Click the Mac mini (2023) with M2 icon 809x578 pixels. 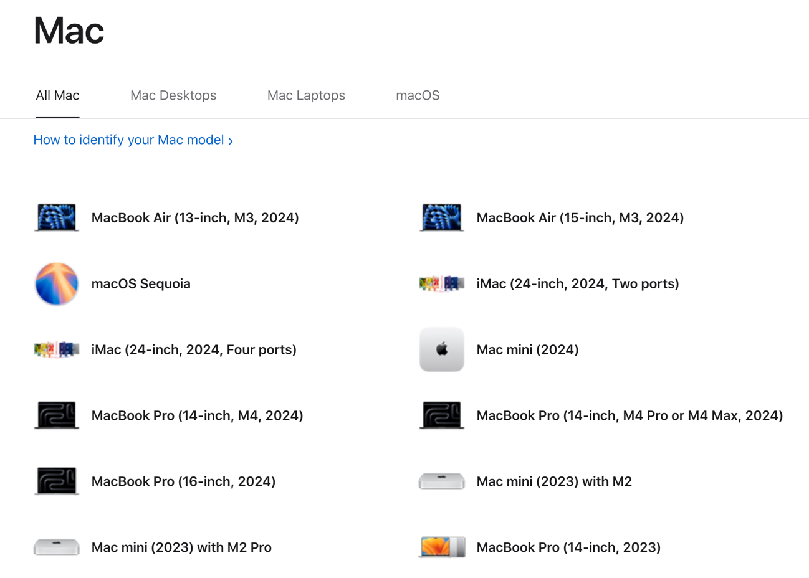[x=442, y=481]
